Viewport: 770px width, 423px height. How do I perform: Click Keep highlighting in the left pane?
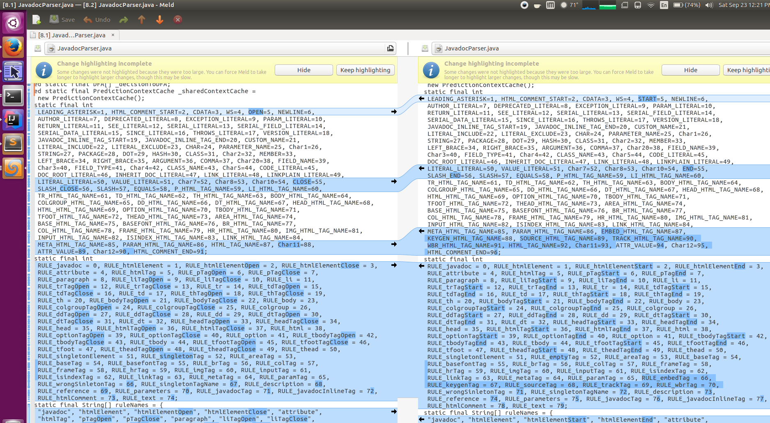[x=365, y=70]
